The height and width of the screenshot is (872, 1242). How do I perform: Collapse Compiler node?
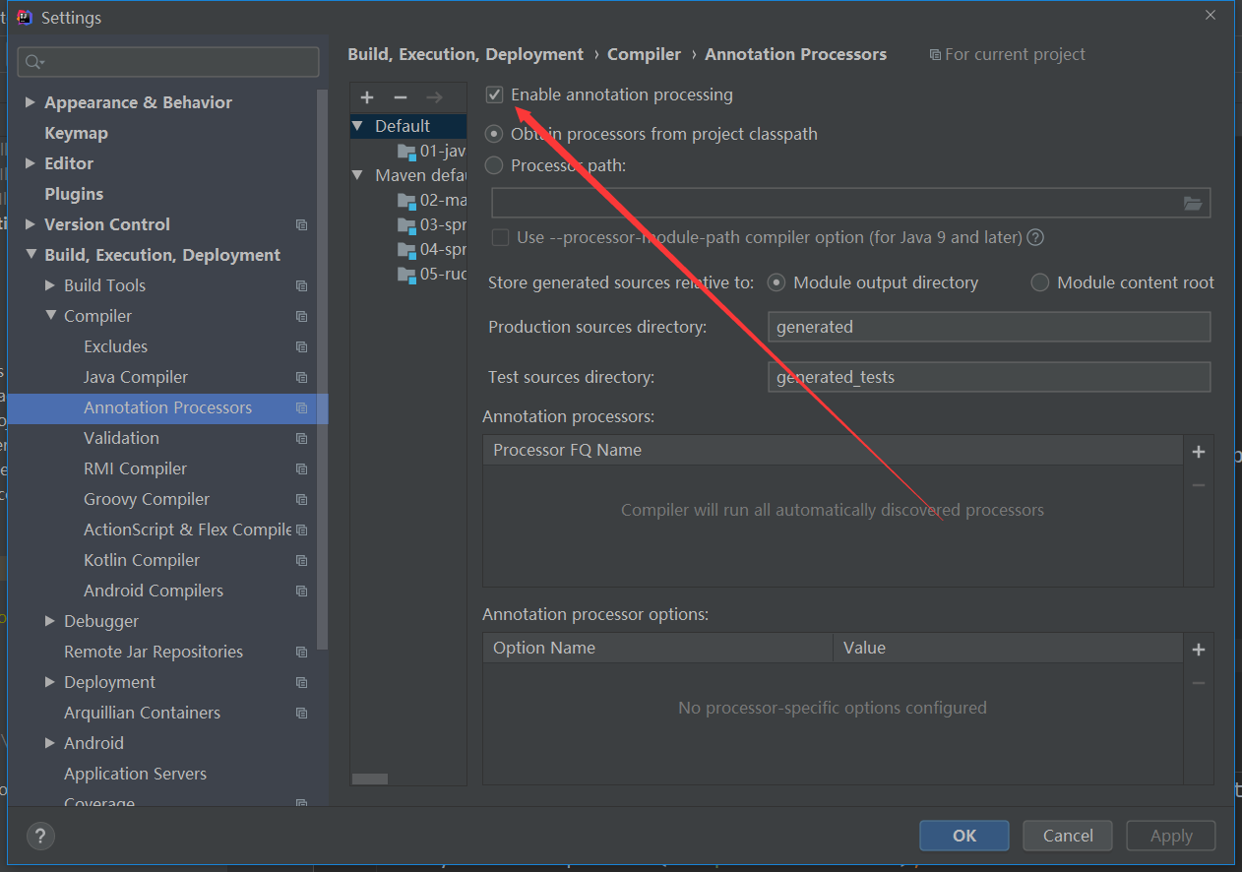point(50,316)
